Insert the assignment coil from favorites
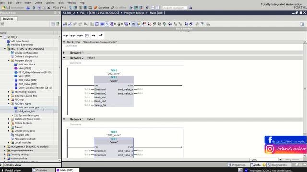 (x=80, y=36)
